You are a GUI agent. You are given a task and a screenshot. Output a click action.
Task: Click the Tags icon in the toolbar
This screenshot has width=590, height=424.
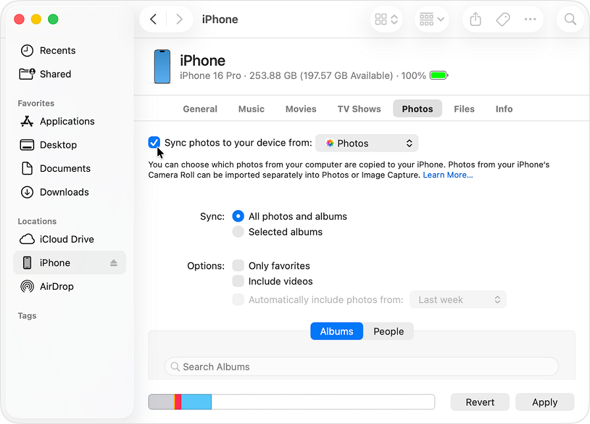(x=503, y=20)
